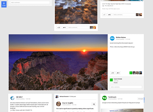Click 'Photo: Steve Dunleavy/MNN Flickr Group' credit
The image size is (153, 112).
tap(122, 47)
